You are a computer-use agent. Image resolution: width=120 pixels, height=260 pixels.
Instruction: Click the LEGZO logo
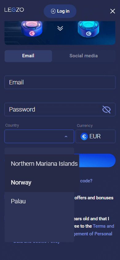14,10
